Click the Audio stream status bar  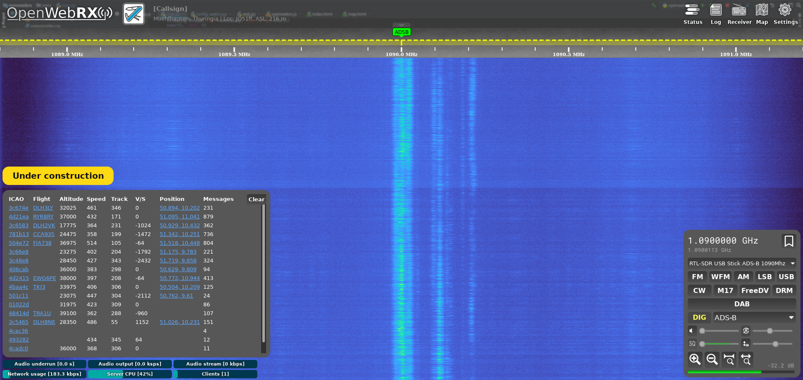point(215,364)
